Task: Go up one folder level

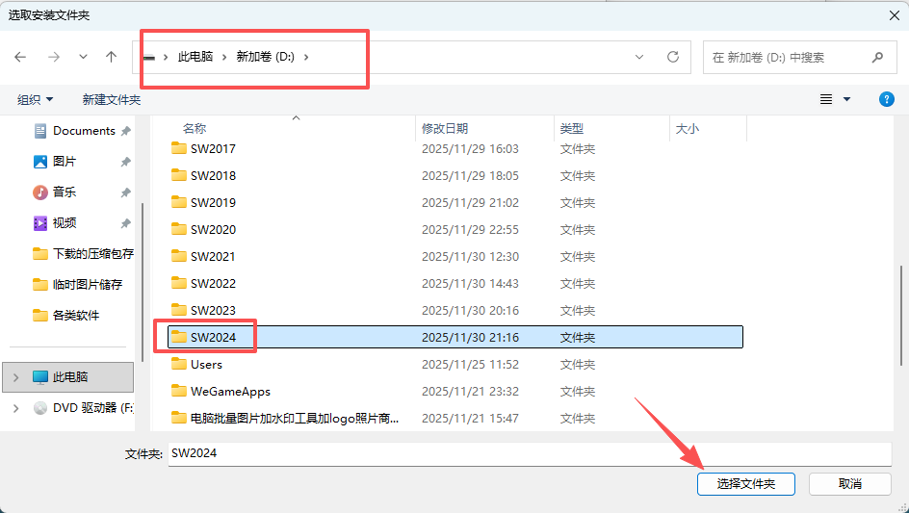Action: pyautogui.click(x=112, y=57)
